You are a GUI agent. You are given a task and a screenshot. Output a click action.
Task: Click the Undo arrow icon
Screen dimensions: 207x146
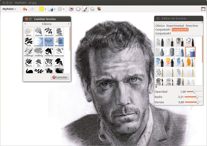25,9
